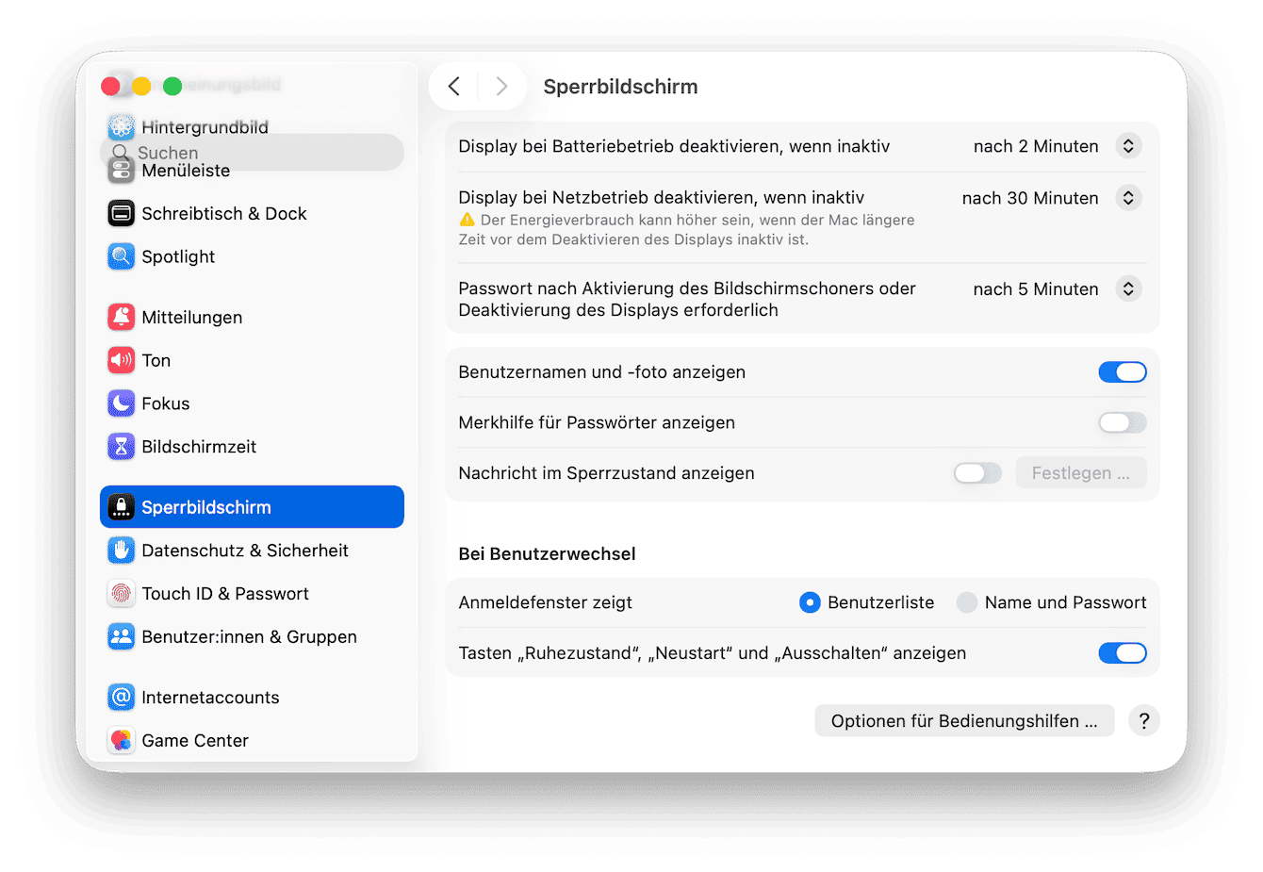Select the Benutzerliste radio button
The image size is (1263, 872).
[x=810, y=602]
